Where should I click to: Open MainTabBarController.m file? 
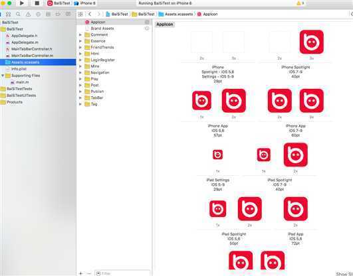(x=32, y=56)
